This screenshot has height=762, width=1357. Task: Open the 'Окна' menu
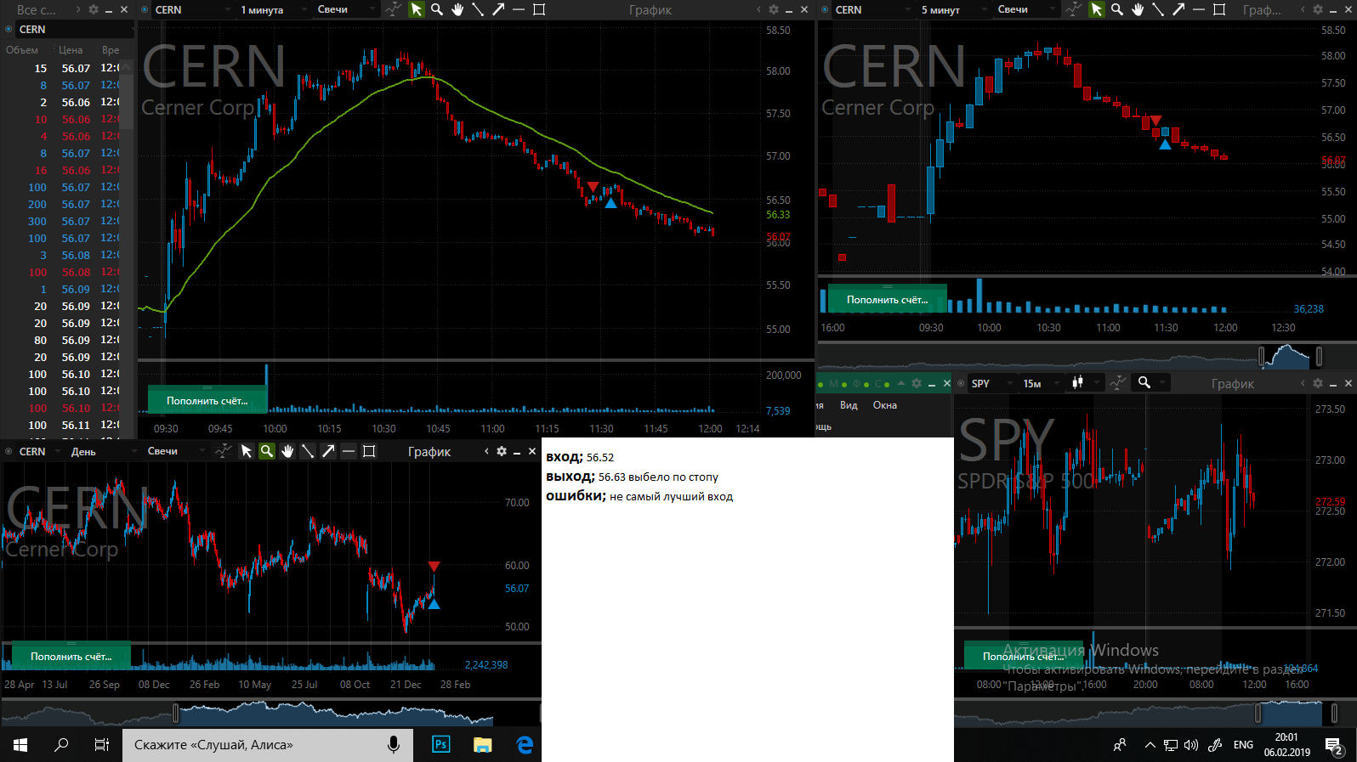point(885,405)
